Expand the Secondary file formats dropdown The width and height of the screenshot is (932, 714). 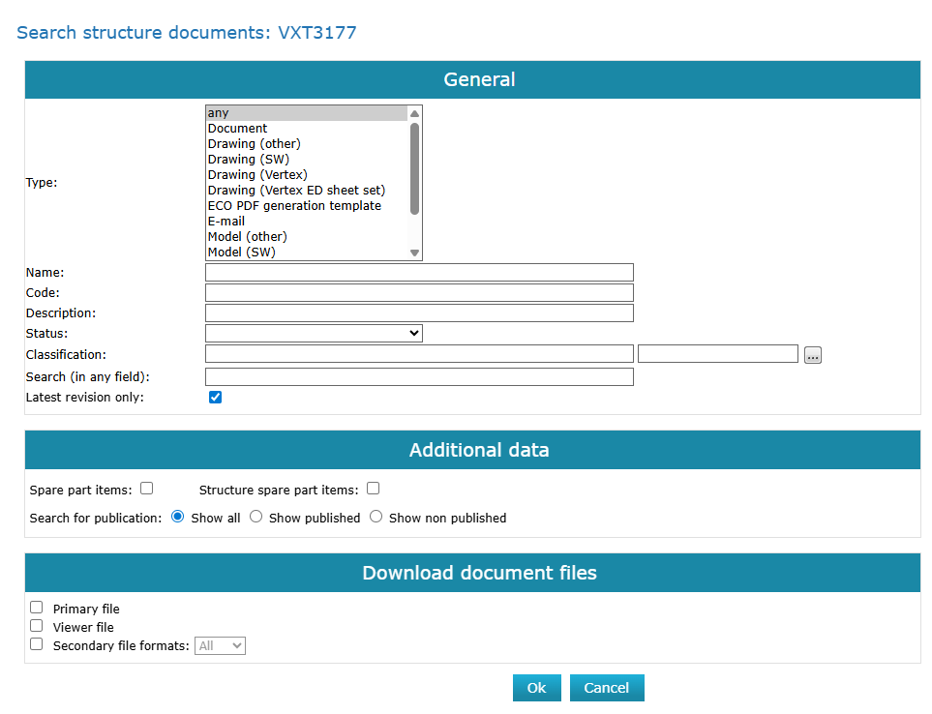coord(220,645)
